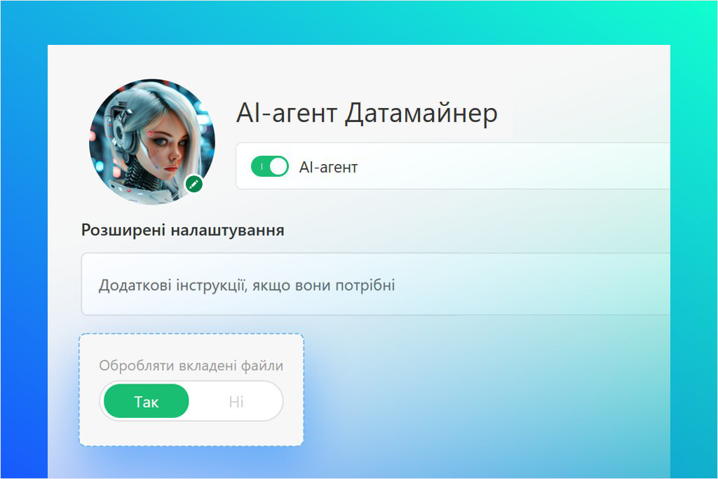Image resolution: width=718 pixels, height=479 pixels.
Task: Click the AI-агент Датамайнер title
Action: pos(367,113)
